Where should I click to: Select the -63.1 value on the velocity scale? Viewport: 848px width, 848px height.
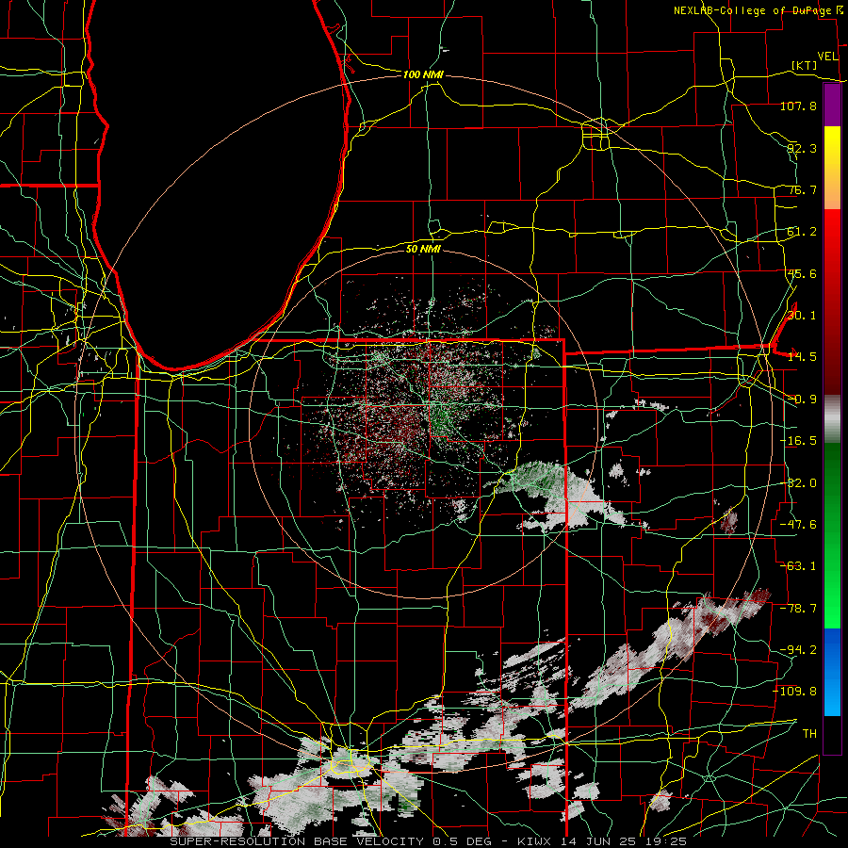[x=798, y=566]
